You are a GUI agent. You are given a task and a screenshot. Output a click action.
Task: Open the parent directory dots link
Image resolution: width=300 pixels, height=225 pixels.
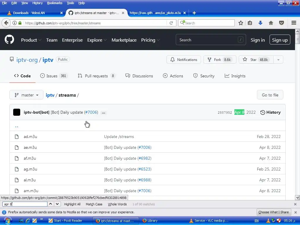tap(17, 126)
